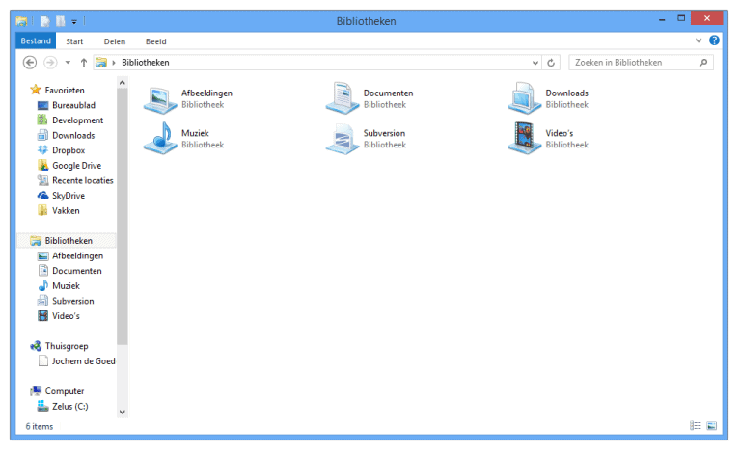Select Downloads under Favorieten
This screenshot has width=741, height=453.
[x=73, y=136]
